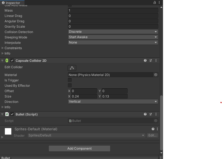Open the Inspector tab options menu
222x159 pixels.
pyautogui.click(x=159, y=2)
